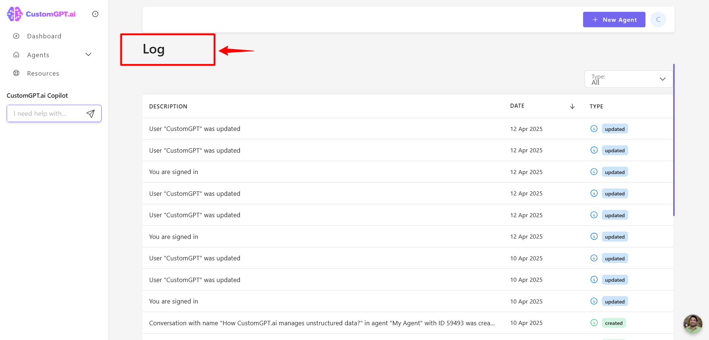Open the user avatar 'C' menu
Screen dimensions: 709x340
tap(658, 20)
